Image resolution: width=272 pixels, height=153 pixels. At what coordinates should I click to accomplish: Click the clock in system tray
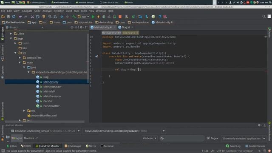coord(264,2)
